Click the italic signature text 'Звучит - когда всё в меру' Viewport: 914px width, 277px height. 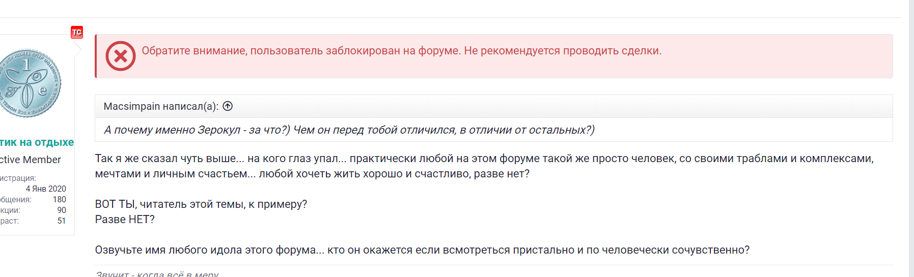[157, 274]
